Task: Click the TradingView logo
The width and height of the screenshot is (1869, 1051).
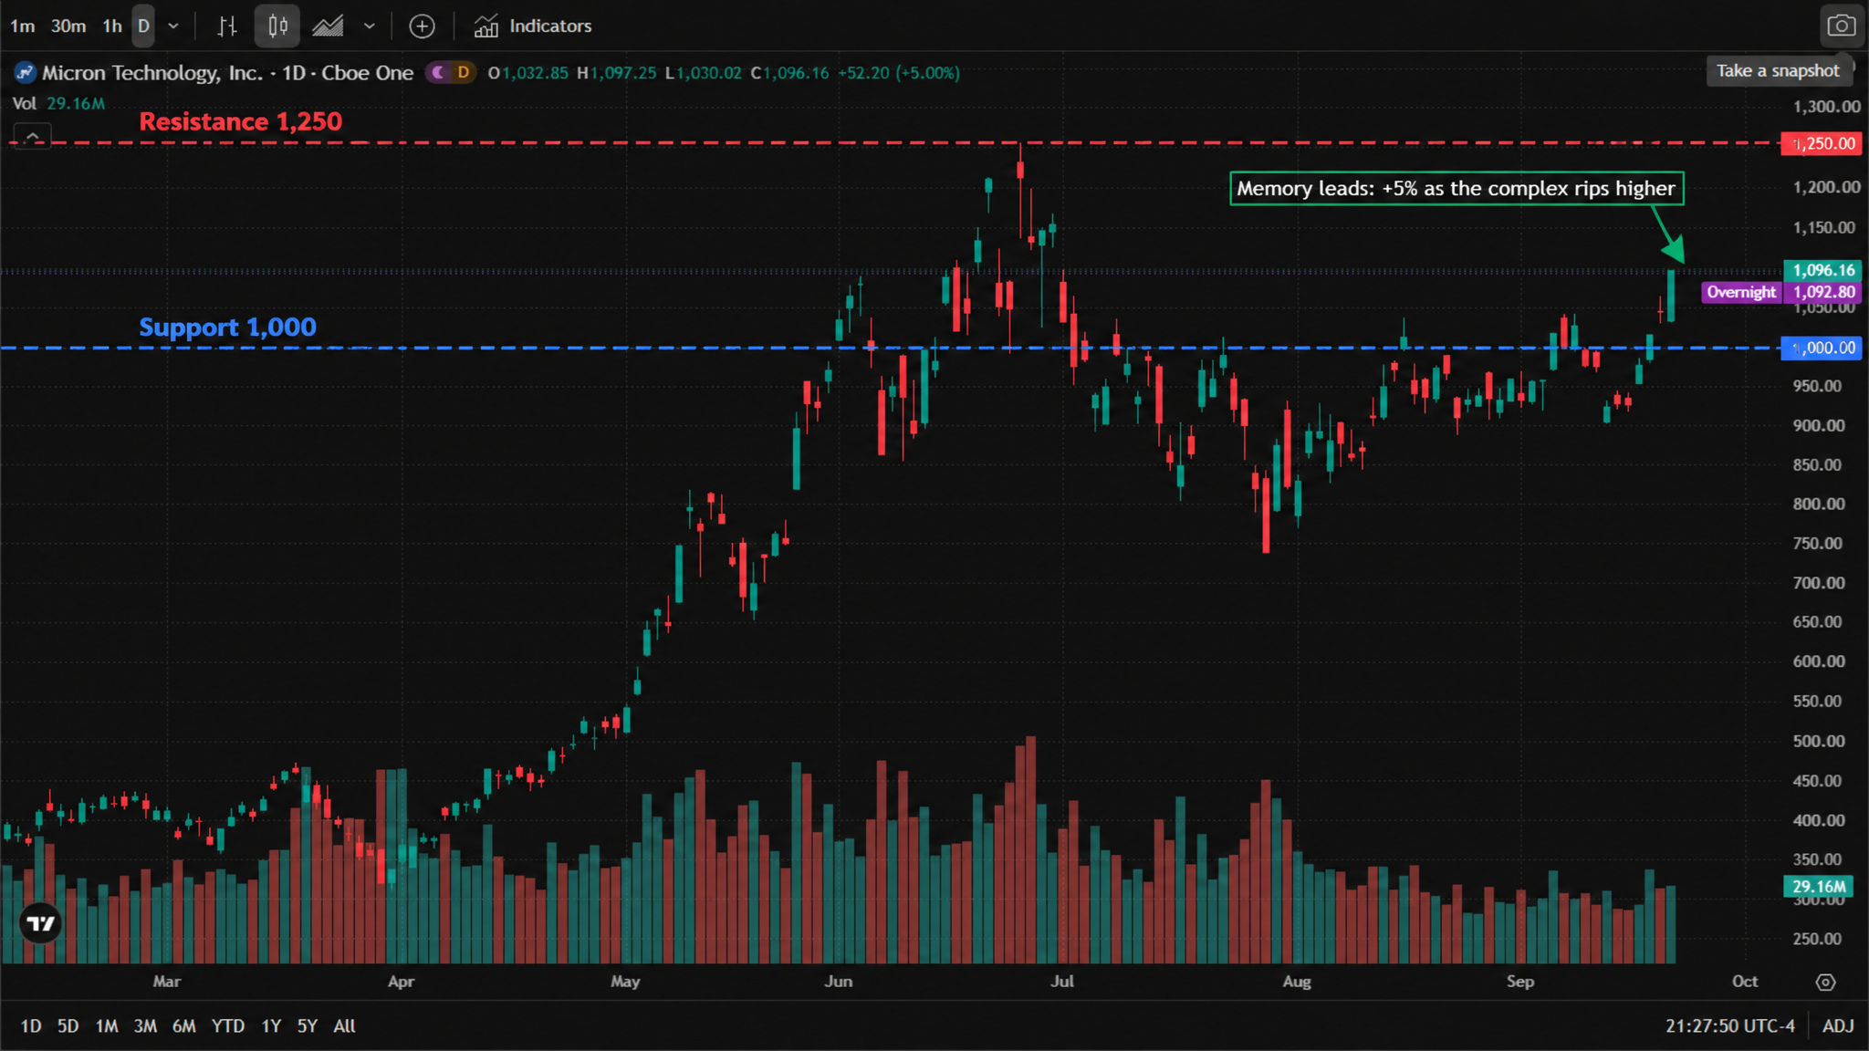Action: pos(41,923)
